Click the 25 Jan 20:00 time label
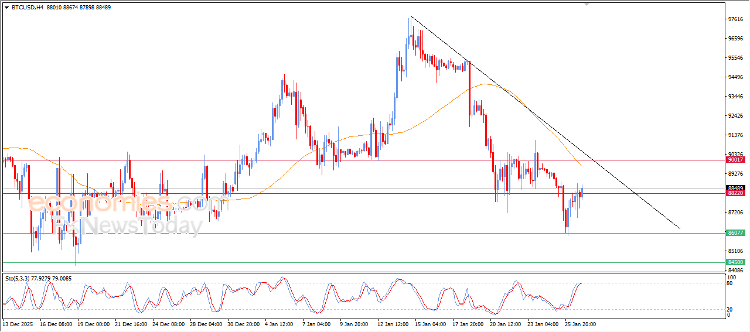The width and height of the screenshot is (750, 332). coord(580,324)
